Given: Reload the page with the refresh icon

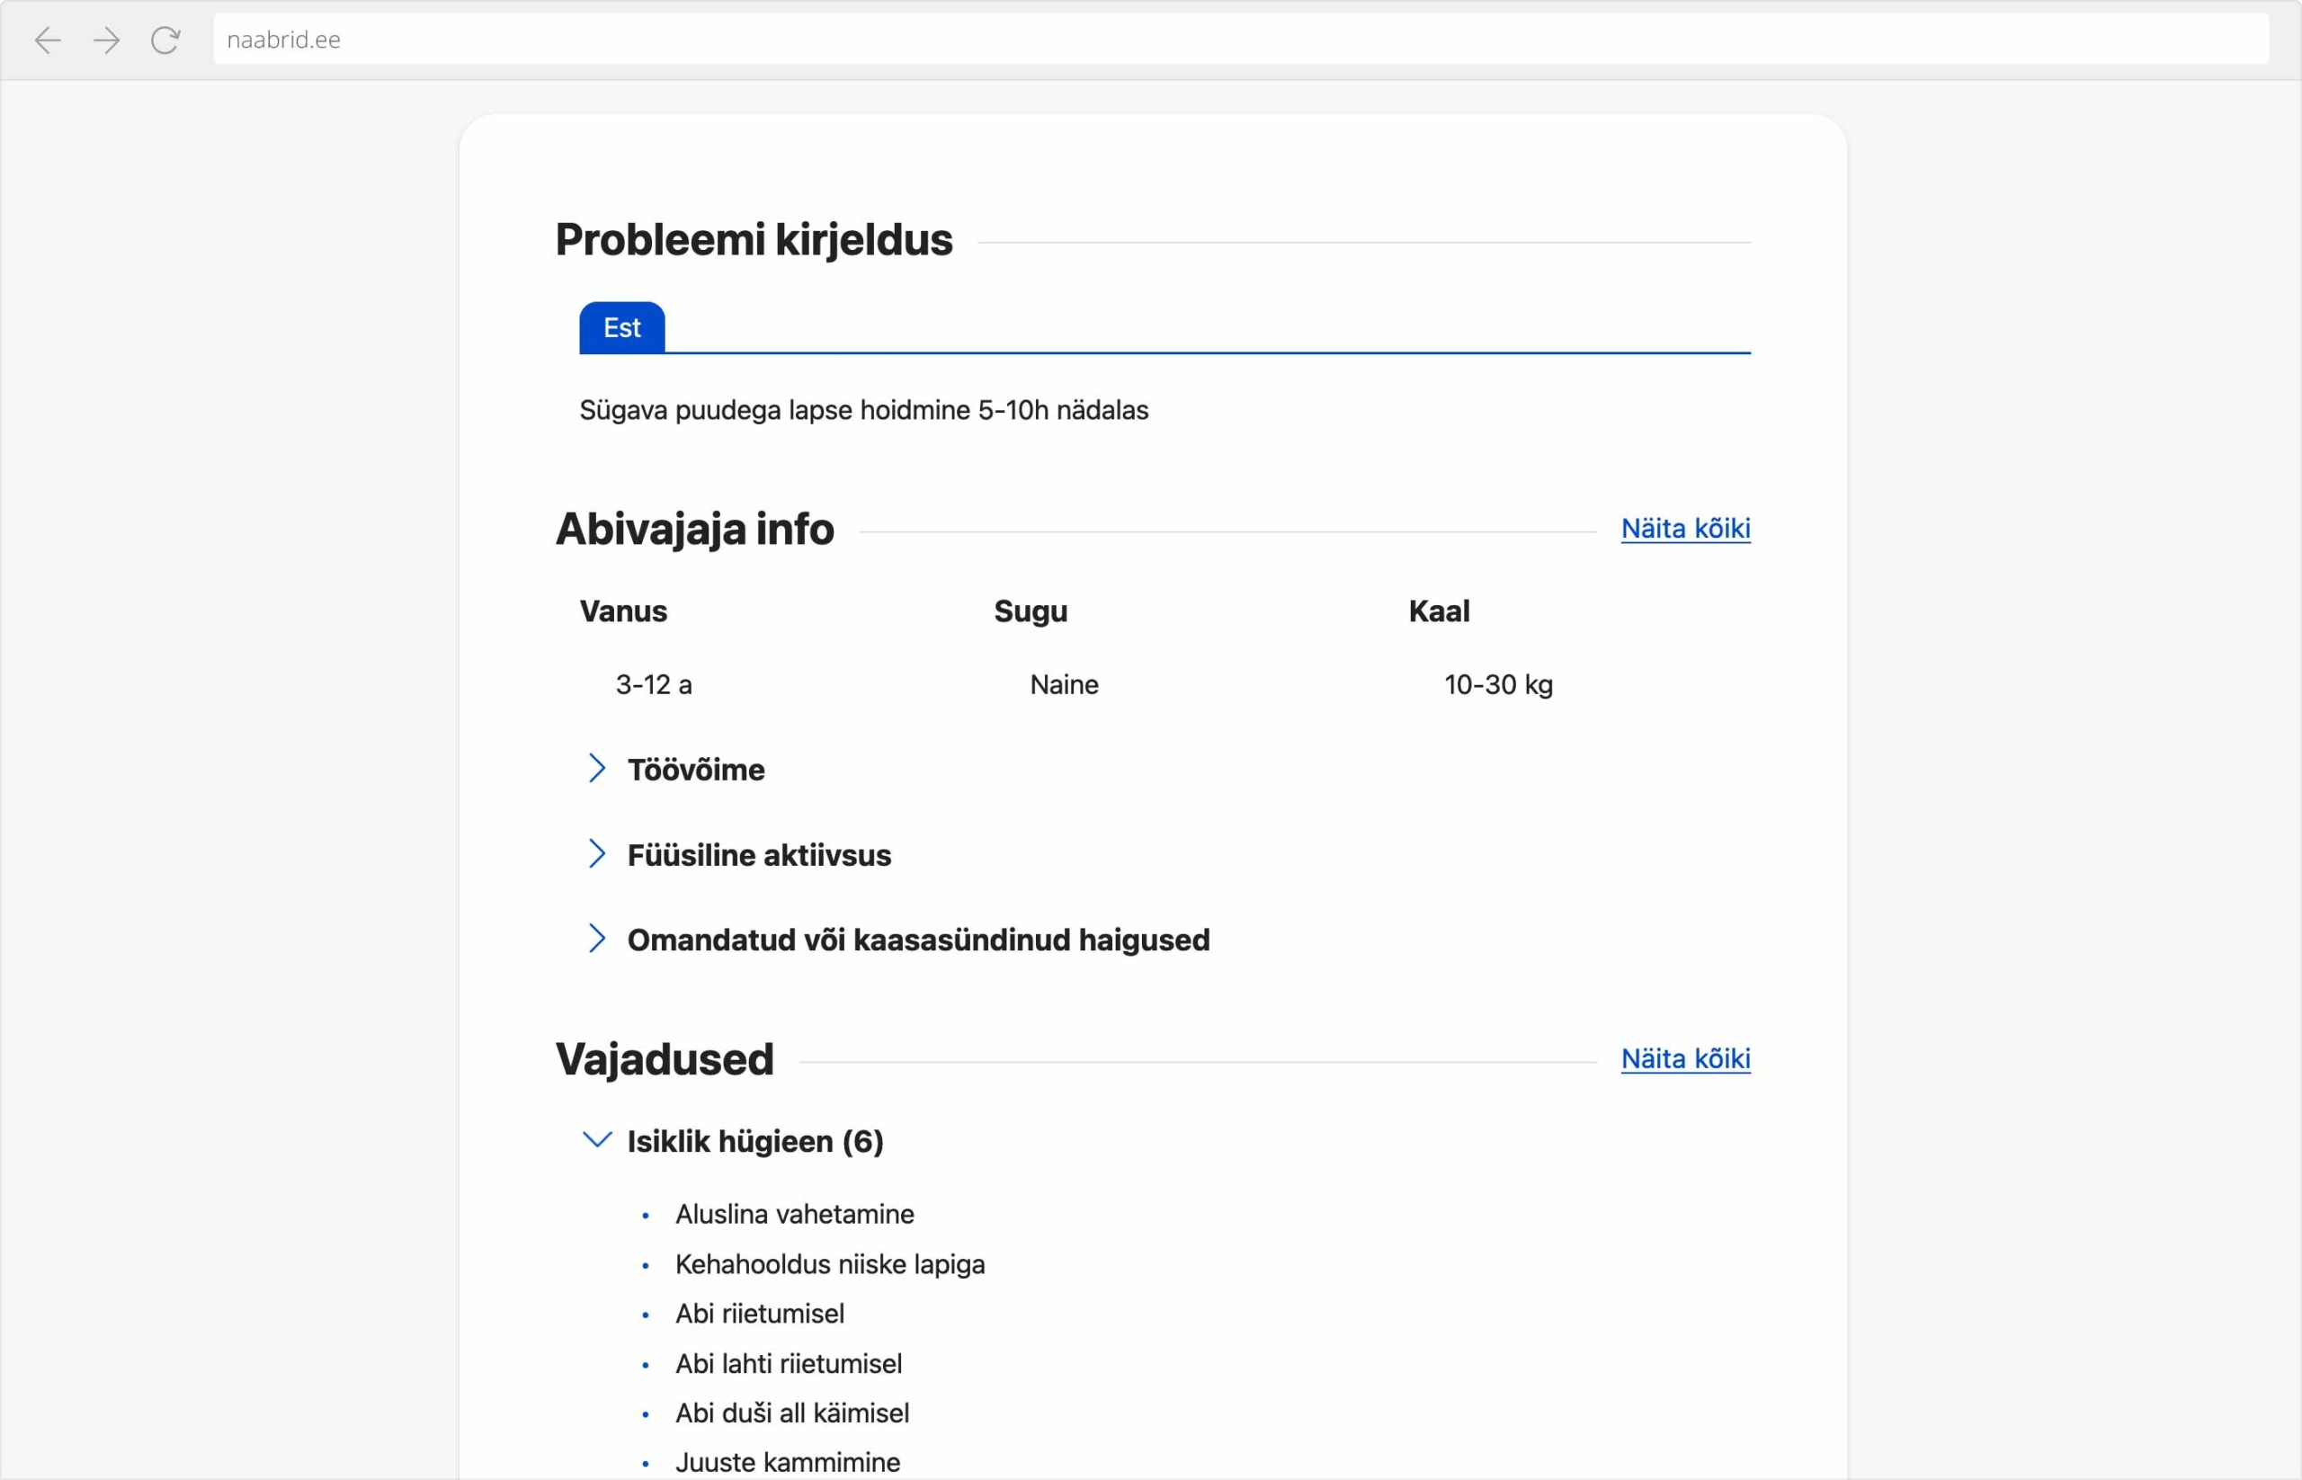Looking at the screenshot, I should [165, 40].
